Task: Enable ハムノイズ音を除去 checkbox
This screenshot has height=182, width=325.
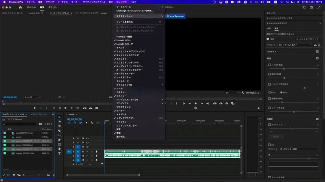Action: pos(269,84)
